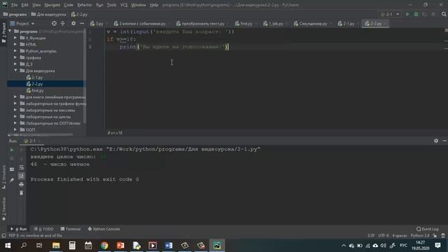Click the UTF-8 encoding in status bar
The width and height of the screenshot is (448, 252).
(384, 235)
